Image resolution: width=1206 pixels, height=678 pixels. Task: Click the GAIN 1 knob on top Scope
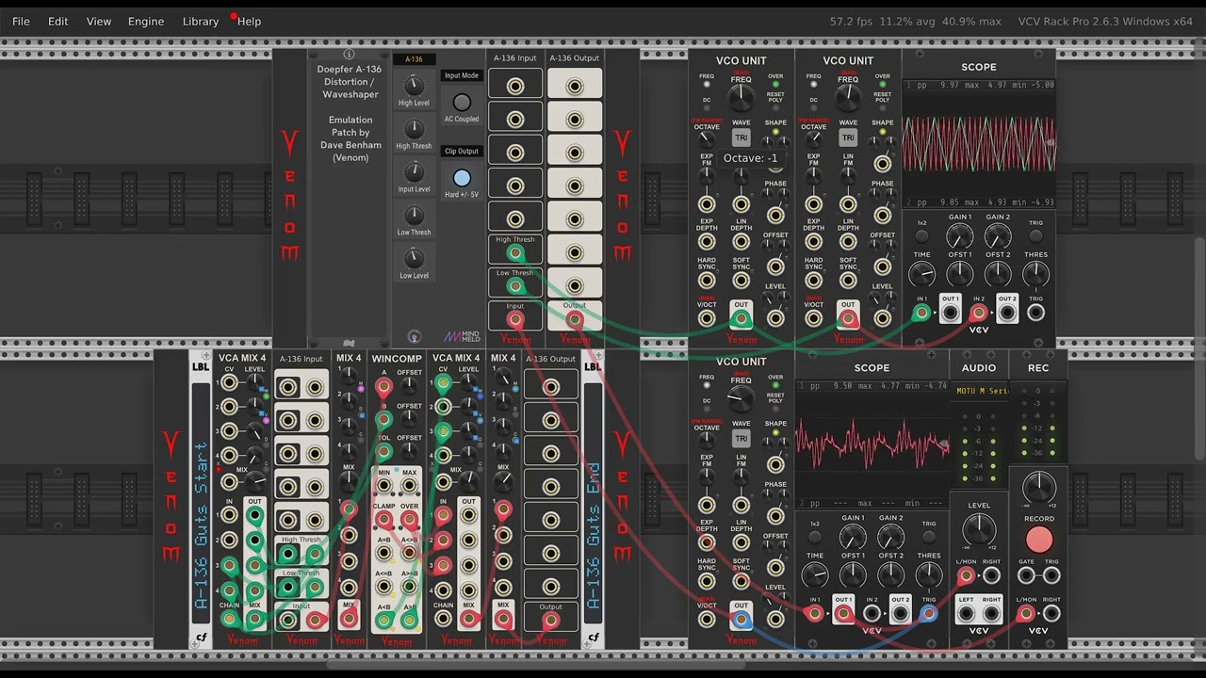[959, 236]
